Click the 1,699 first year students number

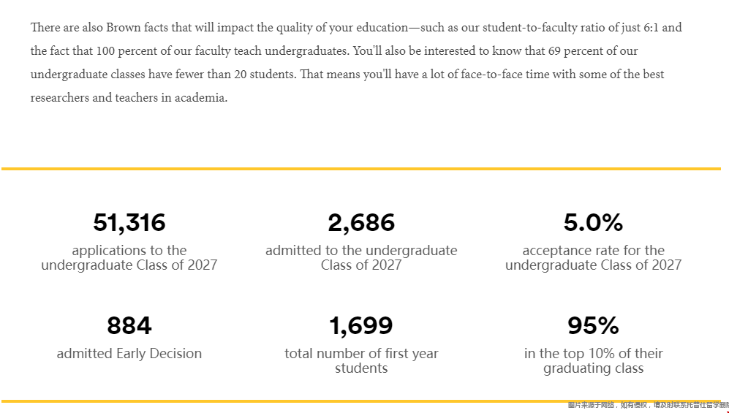pos(361,325)
